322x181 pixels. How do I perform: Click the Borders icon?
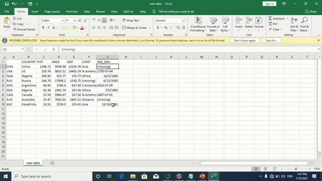pyautogui.click(x=64, y=28)
